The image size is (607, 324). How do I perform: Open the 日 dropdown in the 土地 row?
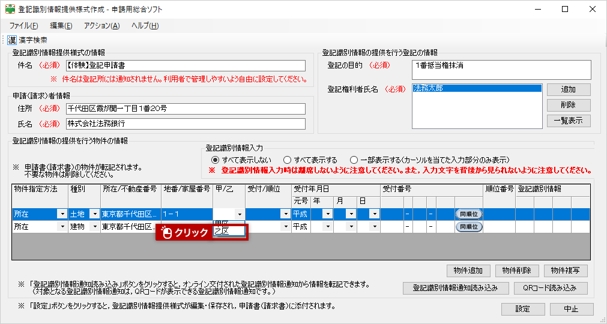[374, 214]
